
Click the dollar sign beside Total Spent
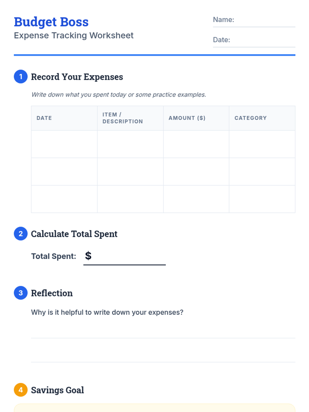(x=88, y=256)
